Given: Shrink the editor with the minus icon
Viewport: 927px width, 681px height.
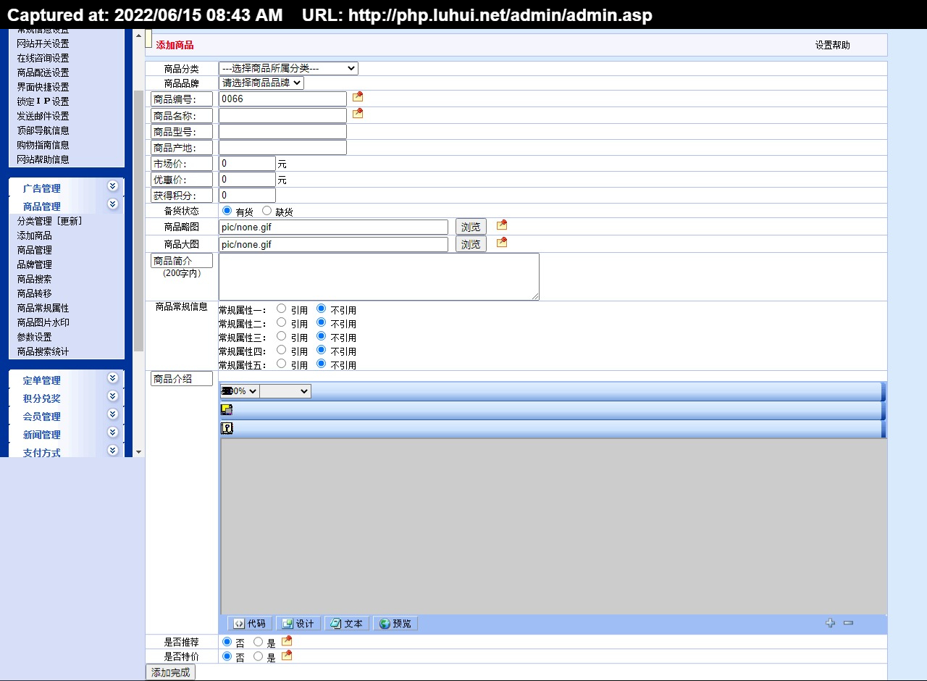Looking at the screenshot, I should 849,623.
